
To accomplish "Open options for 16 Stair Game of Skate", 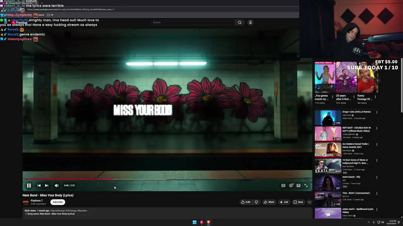I will (x=377, y=161).
